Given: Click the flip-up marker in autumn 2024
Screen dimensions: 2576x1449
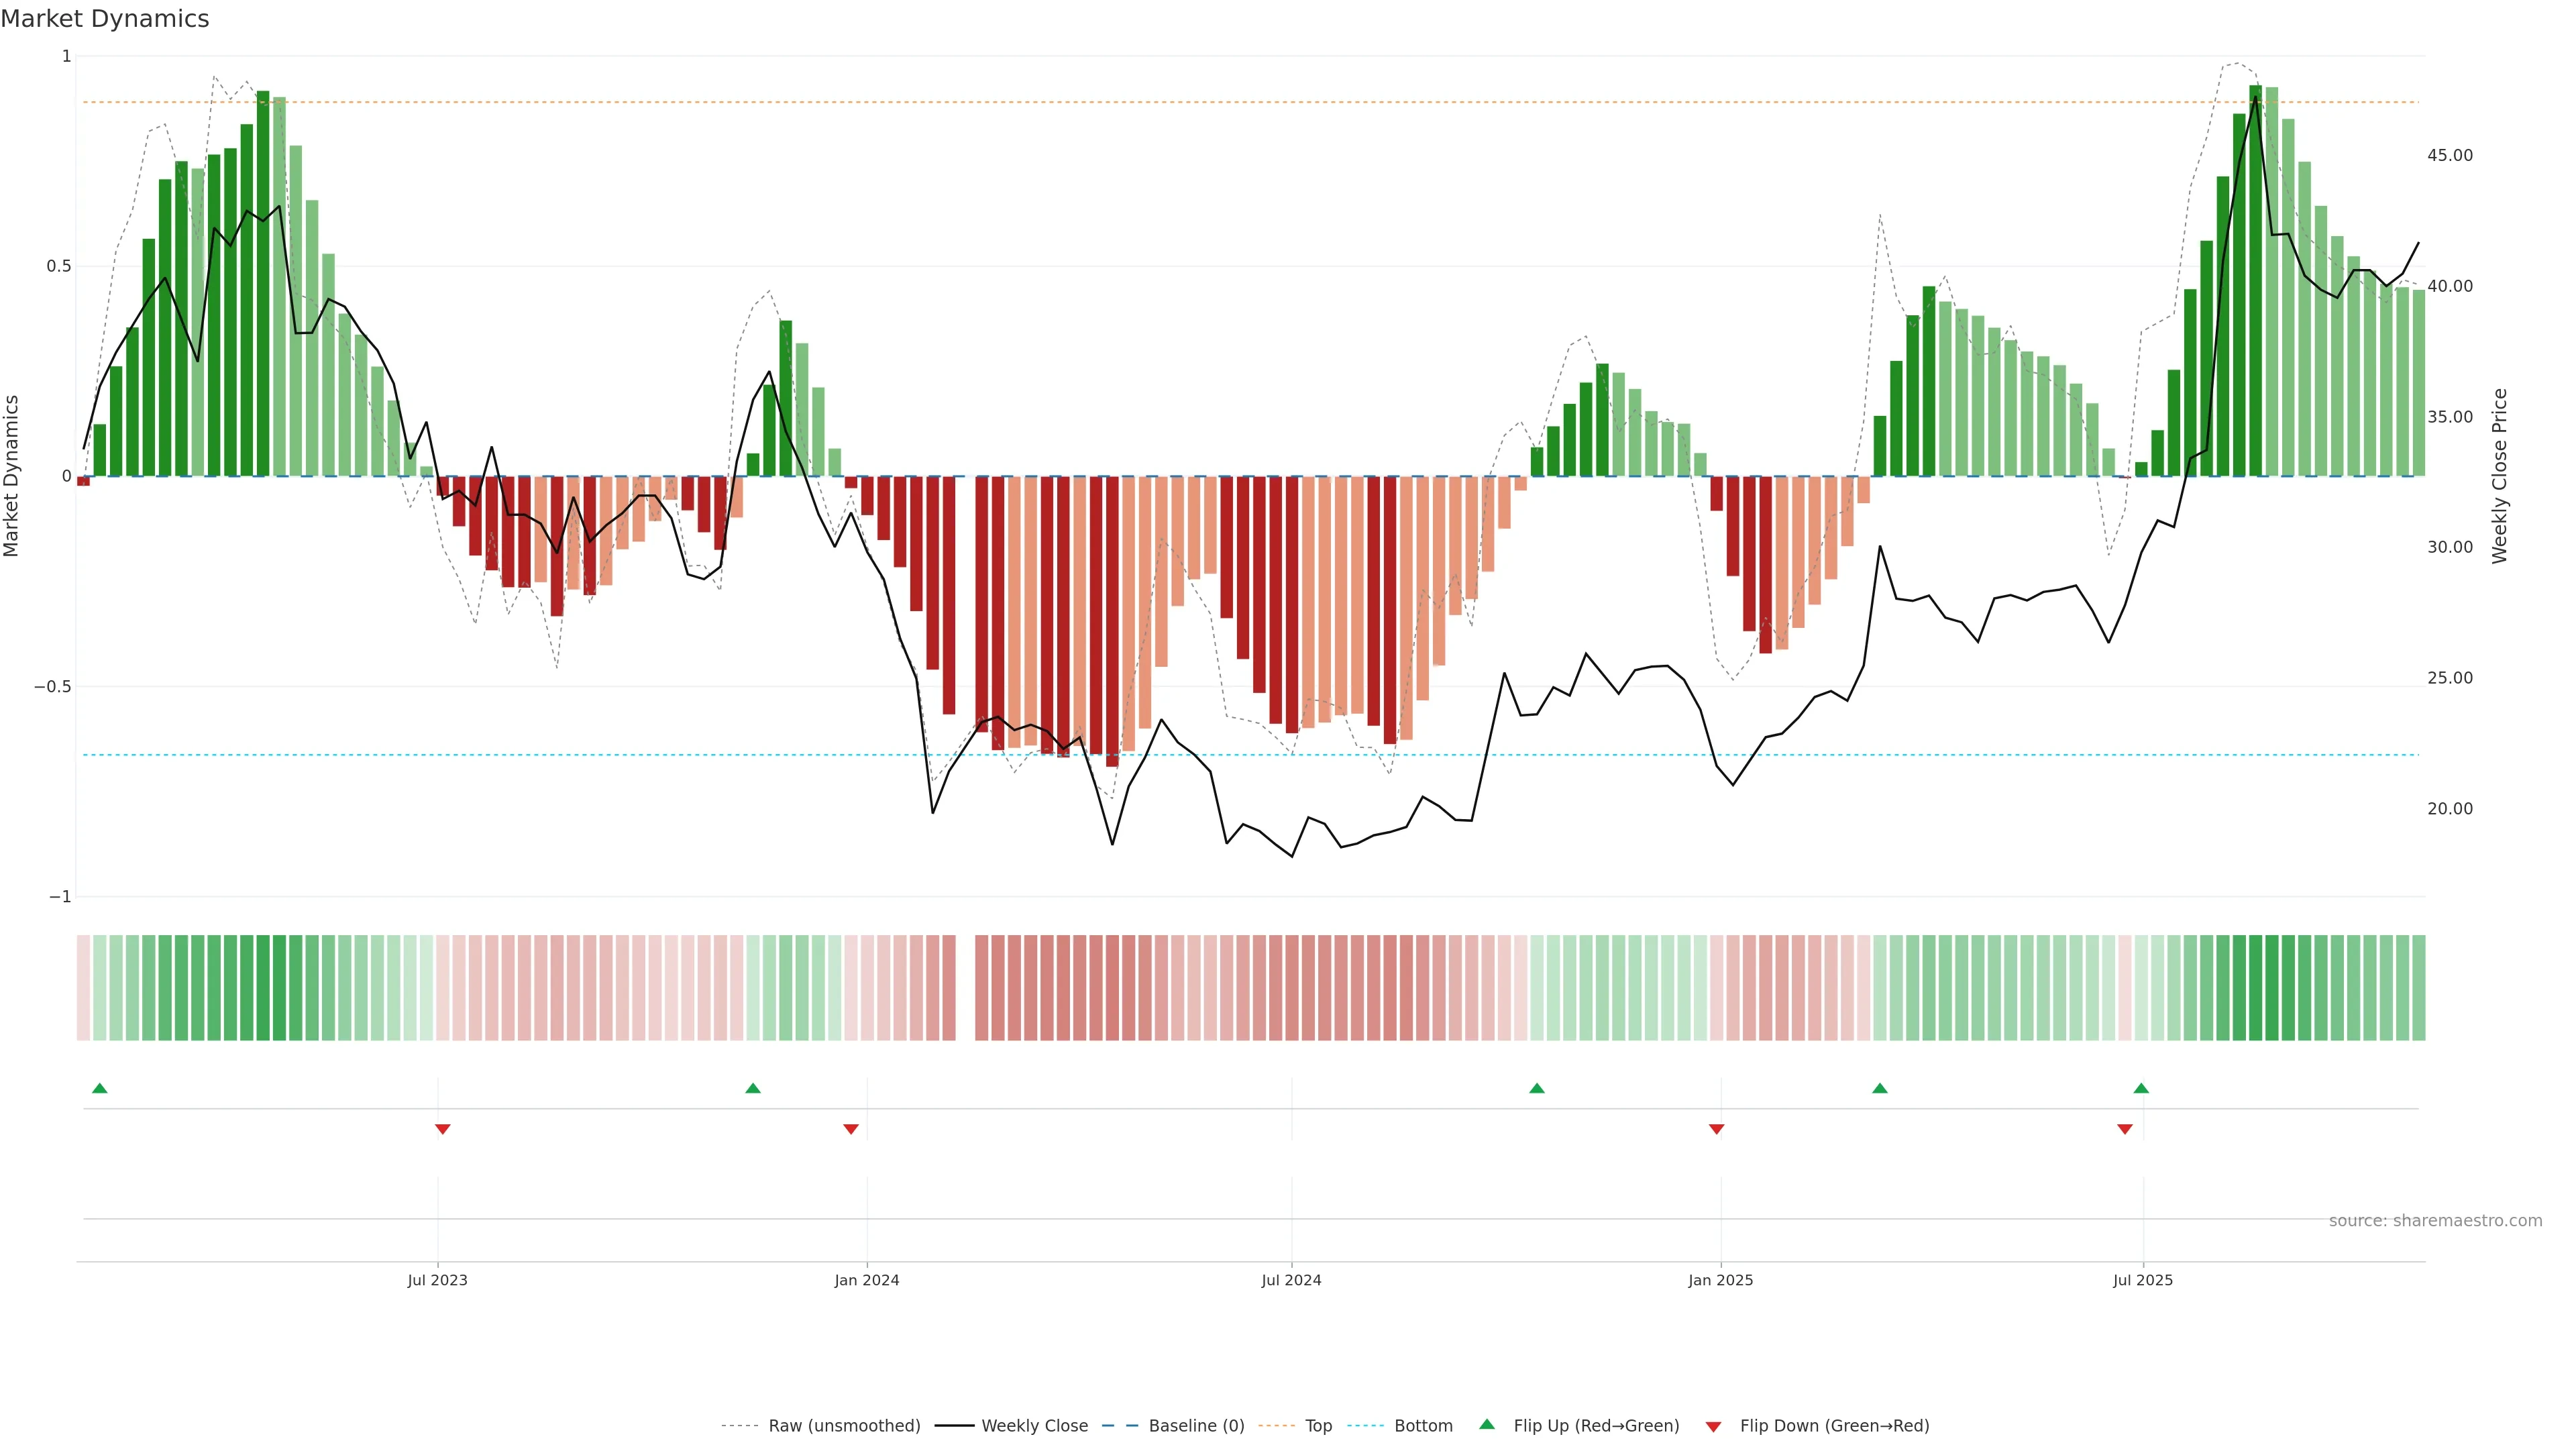Looking at the screenshot, I should pos(1537,1088).
